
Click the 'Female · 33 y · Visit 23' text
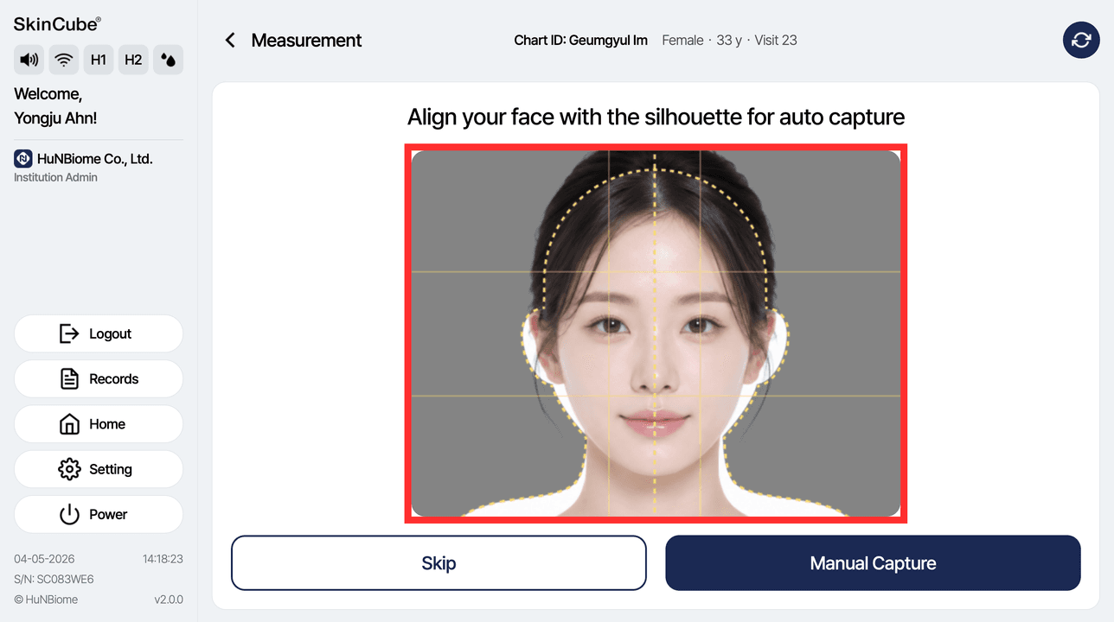[x=729, y=40]
